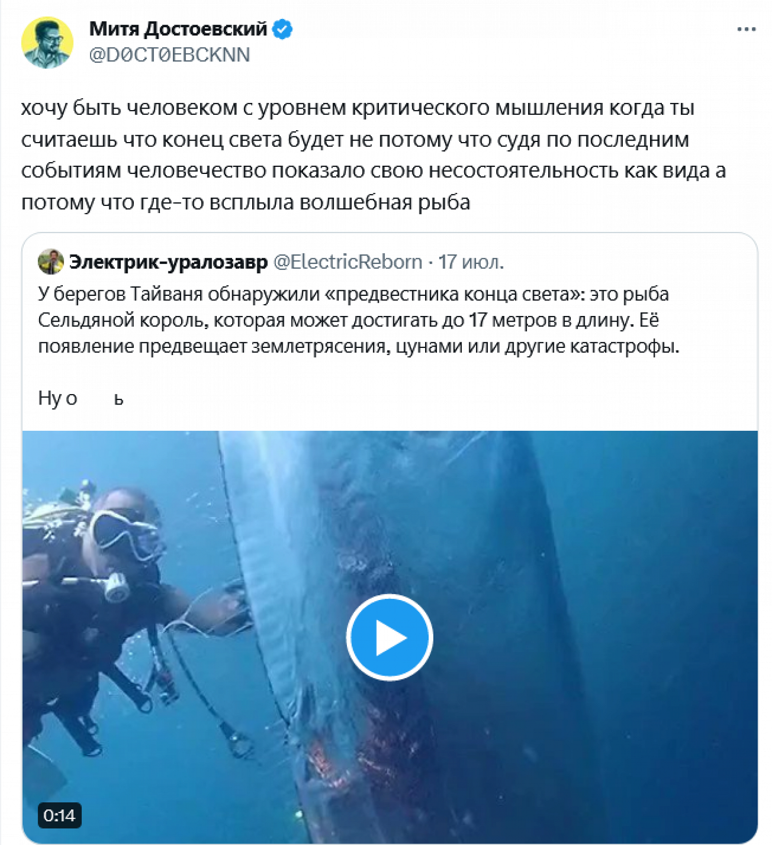Click the @ElectricReborn handle
Viewport: 772px width, 845px height.
coord(347,262)
